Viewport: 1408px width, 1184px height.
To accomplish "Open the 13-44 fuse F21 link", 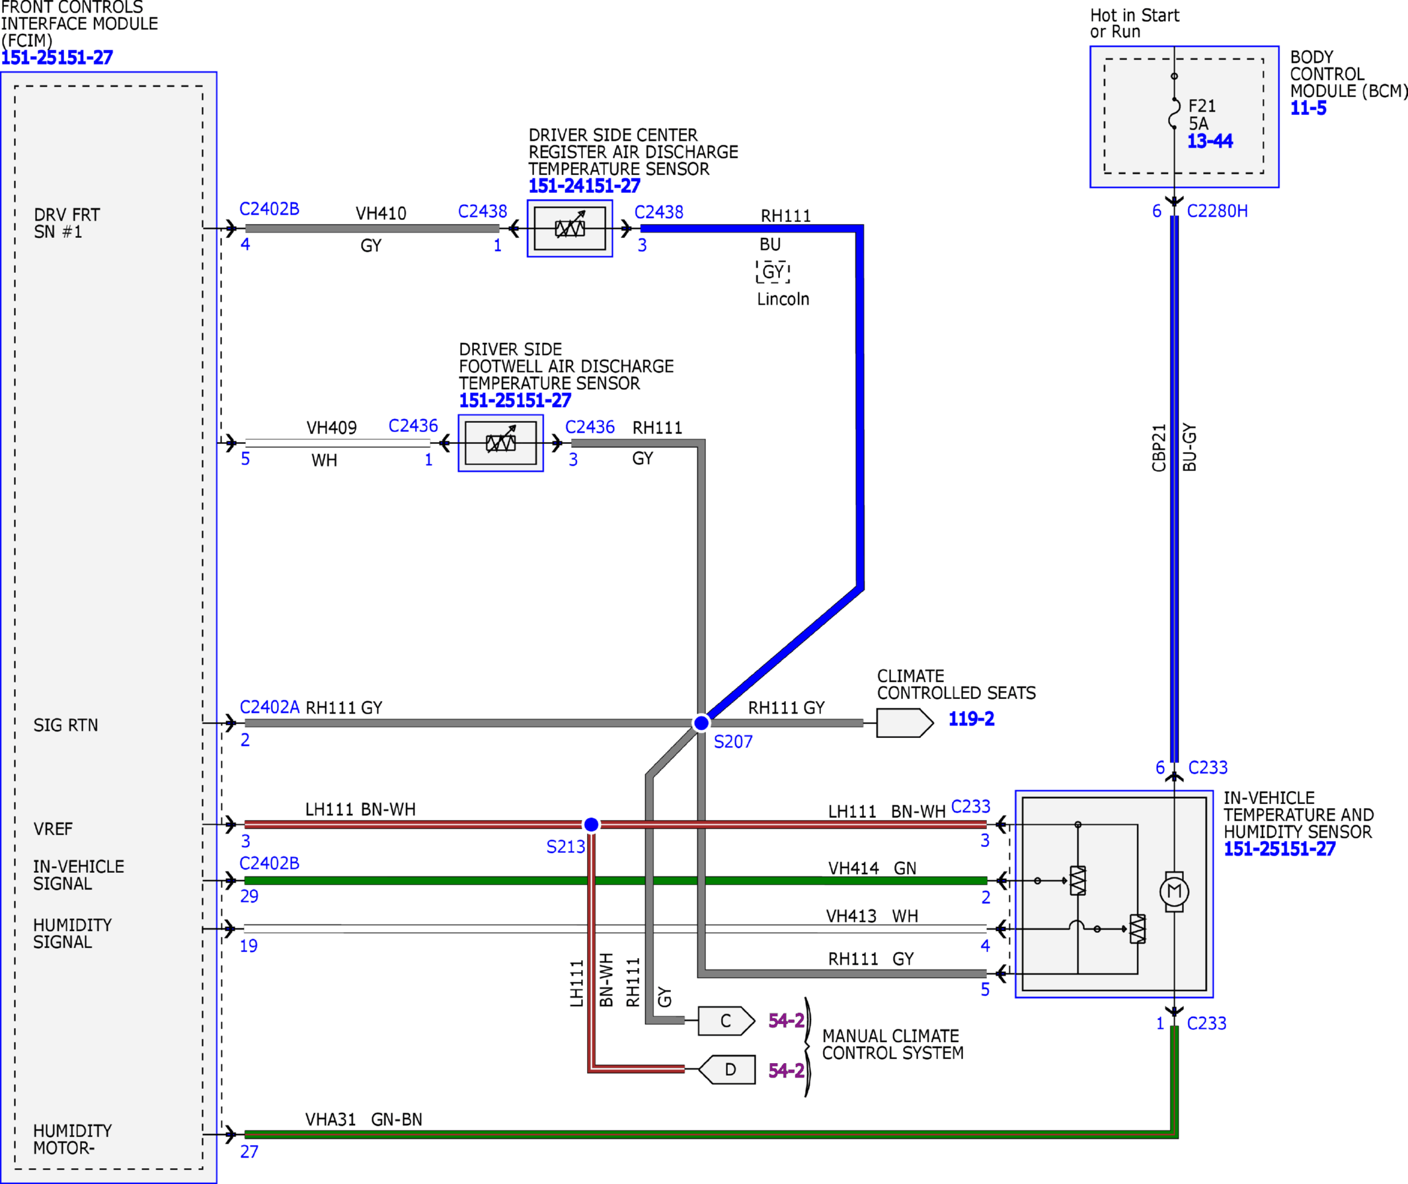I will coord(1210,141).
